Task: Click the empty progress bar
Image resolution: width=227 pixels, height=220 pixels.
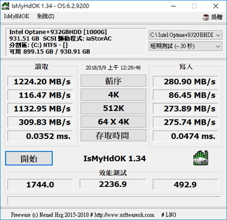Action: [114, 201]
